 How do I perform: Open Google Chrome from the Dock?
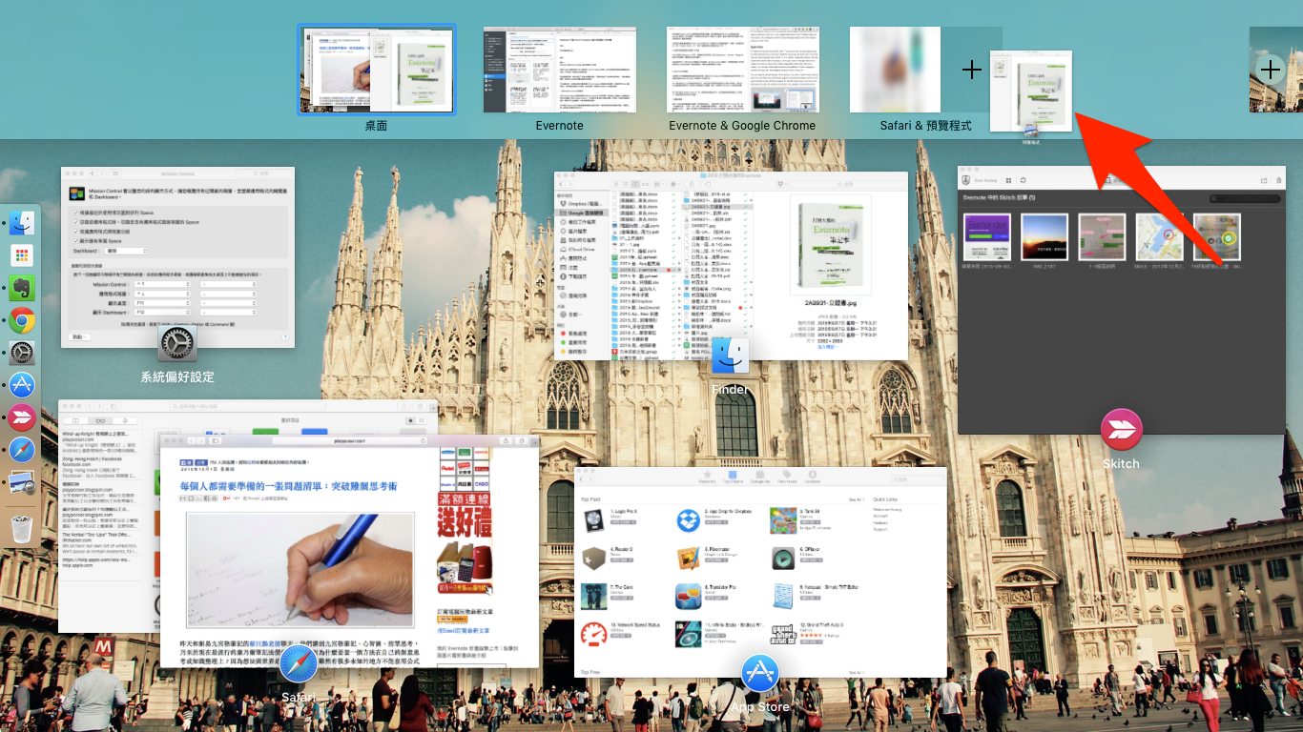tap(22, 320)
